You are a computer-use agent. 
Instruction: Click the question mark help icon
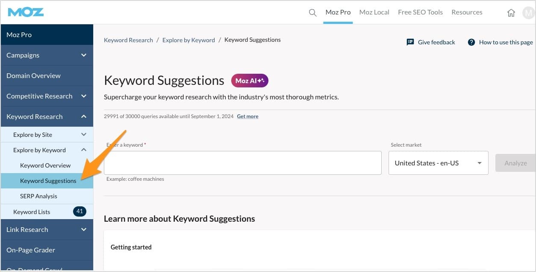point(471,42)
